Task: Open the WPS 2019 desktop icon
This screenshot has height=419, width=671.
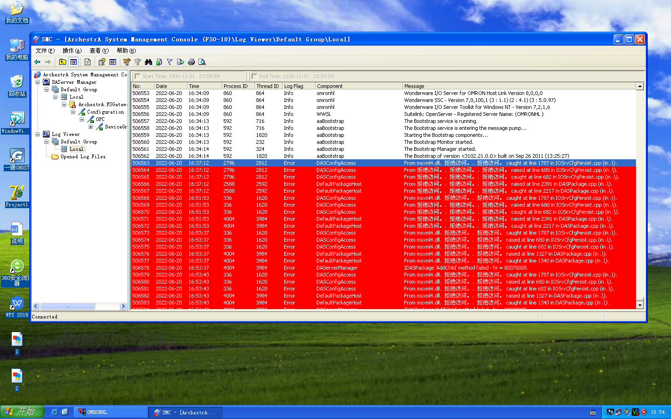Action: 17,307
